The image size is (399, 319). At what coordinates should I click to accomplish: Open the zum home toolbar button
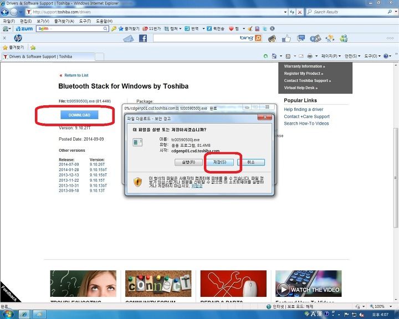pos(24,29)
